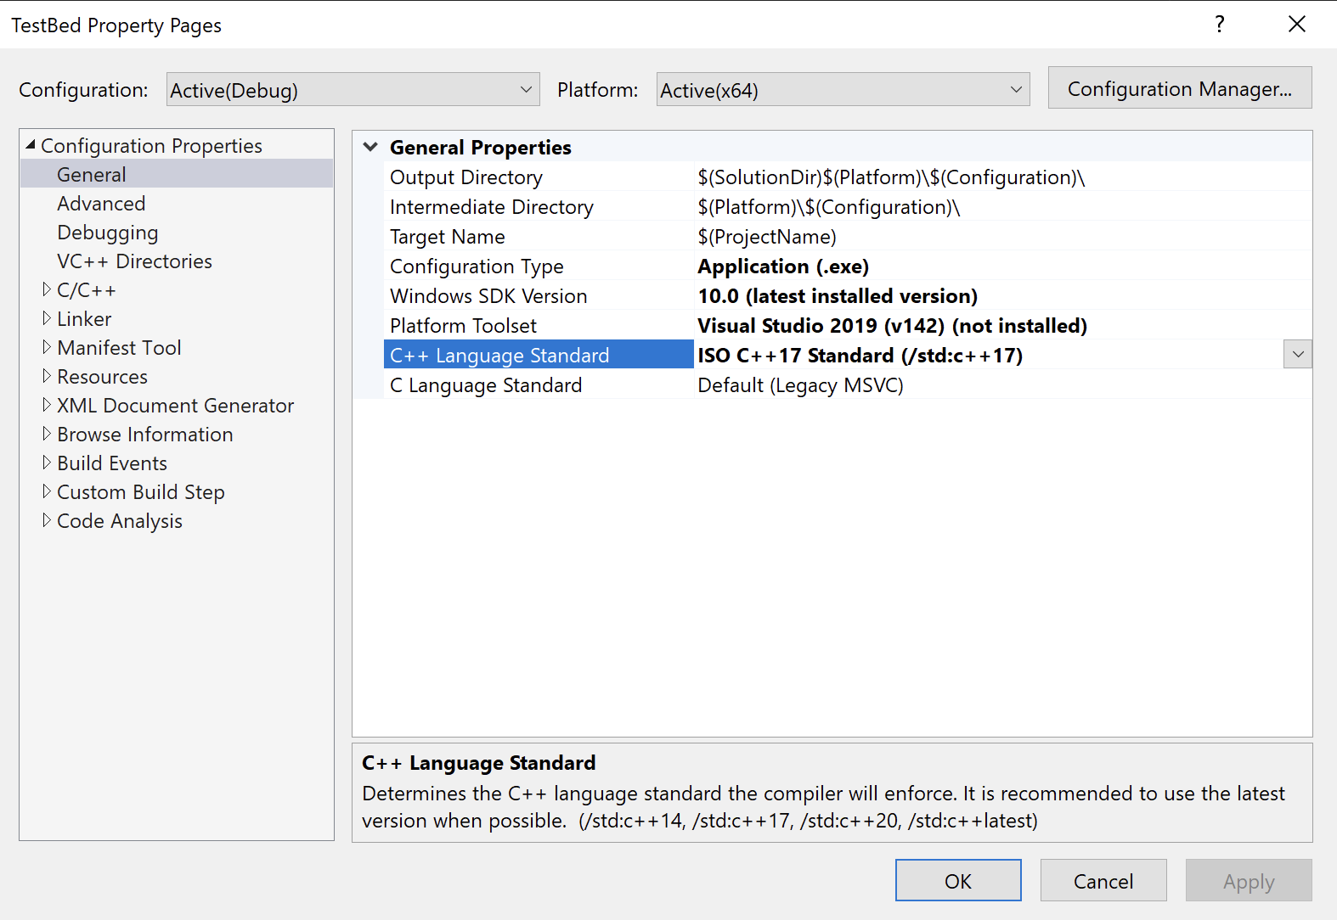Open the Configuration dropdown Active(Debug)
This screenshot has width=1337, height=920.
(x=353, y=89)
